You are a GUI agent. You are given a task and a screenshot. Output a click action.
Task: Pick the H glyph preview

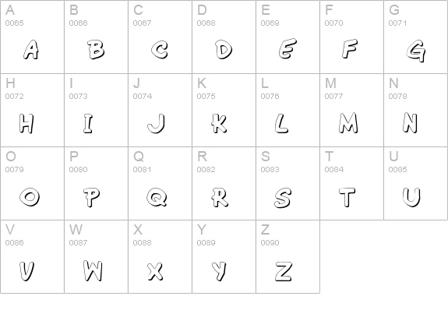click(26, 123)
